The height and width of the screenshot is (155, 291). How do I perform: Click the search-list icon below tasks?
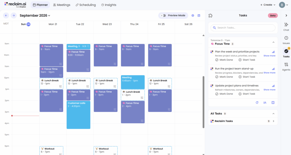[265, 102]
